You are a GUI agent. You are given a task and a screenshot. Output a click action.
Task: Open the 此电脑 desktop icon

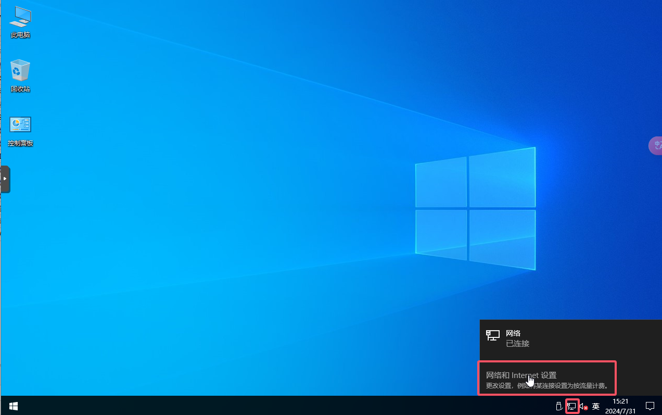coord(20,17)
